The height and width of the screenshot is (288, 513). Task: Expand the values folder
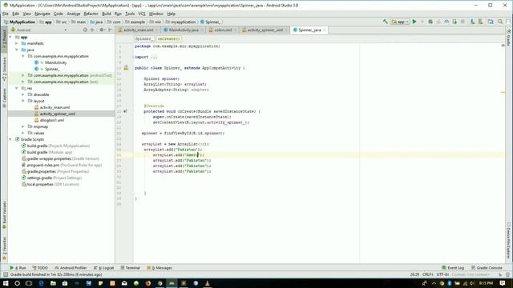[23, 133]
